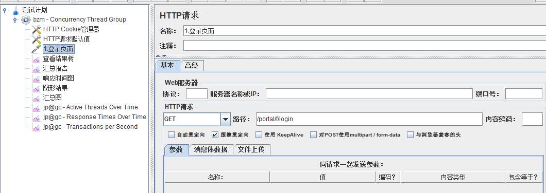
Task: Select 测试计划 in the tree
Action: coord(35,10)
